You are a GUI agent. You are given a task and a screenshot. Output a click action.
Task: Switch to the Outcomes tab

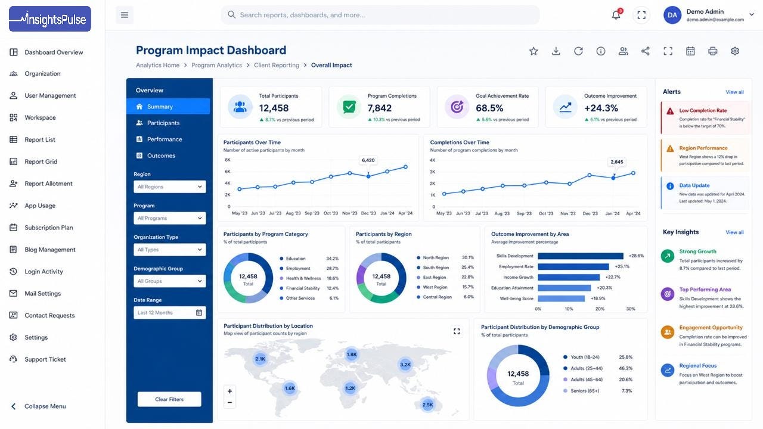(x=168, y=156)
